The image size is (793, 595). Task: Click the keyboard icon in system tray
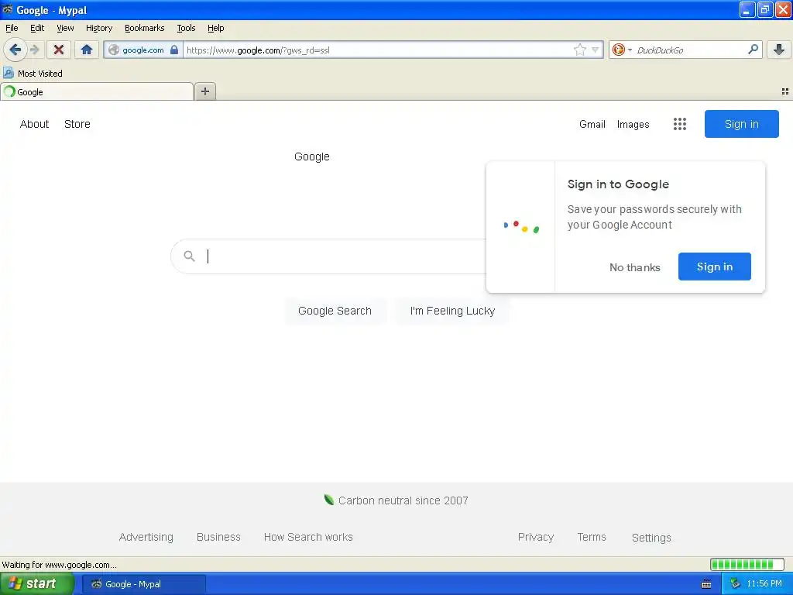pos(706,584)
